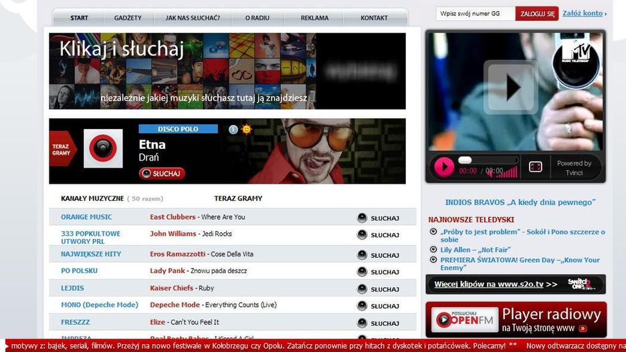626x352 pixels.
Task: Open the O RADIU tab
Action: pyautogui.click(x=257, y=18)
